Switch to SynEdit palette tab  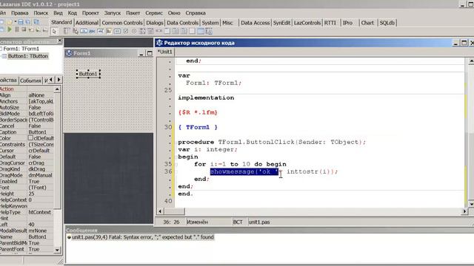tap(281, 23)
